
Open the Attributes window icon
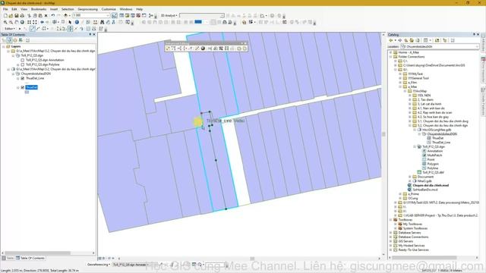point(88,29)
